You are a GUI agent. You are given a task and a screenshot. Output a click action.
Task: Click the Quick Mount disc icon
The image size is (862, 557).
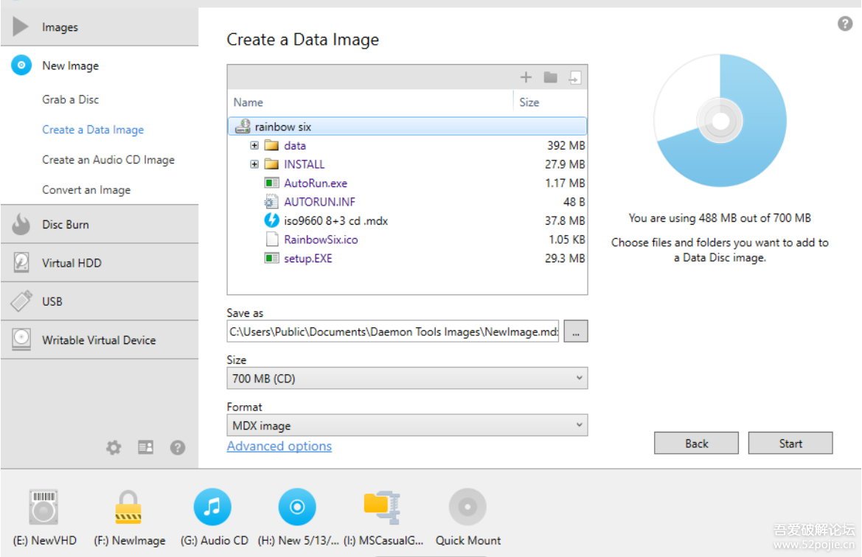click(x=468, y=506)
